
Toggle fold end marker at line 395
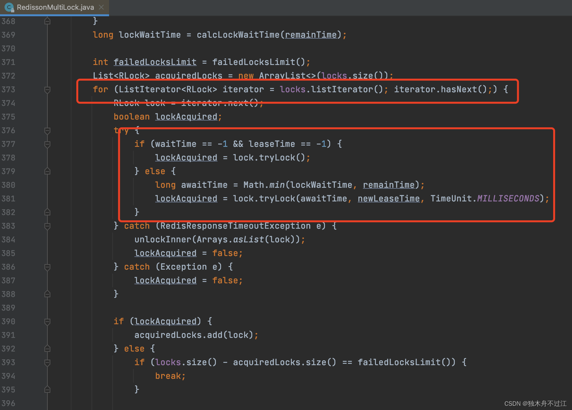coord(47,390)
